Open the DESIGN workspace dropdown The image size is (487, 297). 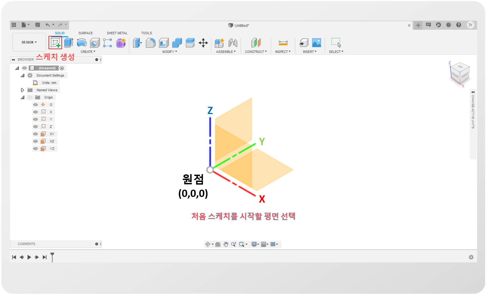(x=29, y=42)
